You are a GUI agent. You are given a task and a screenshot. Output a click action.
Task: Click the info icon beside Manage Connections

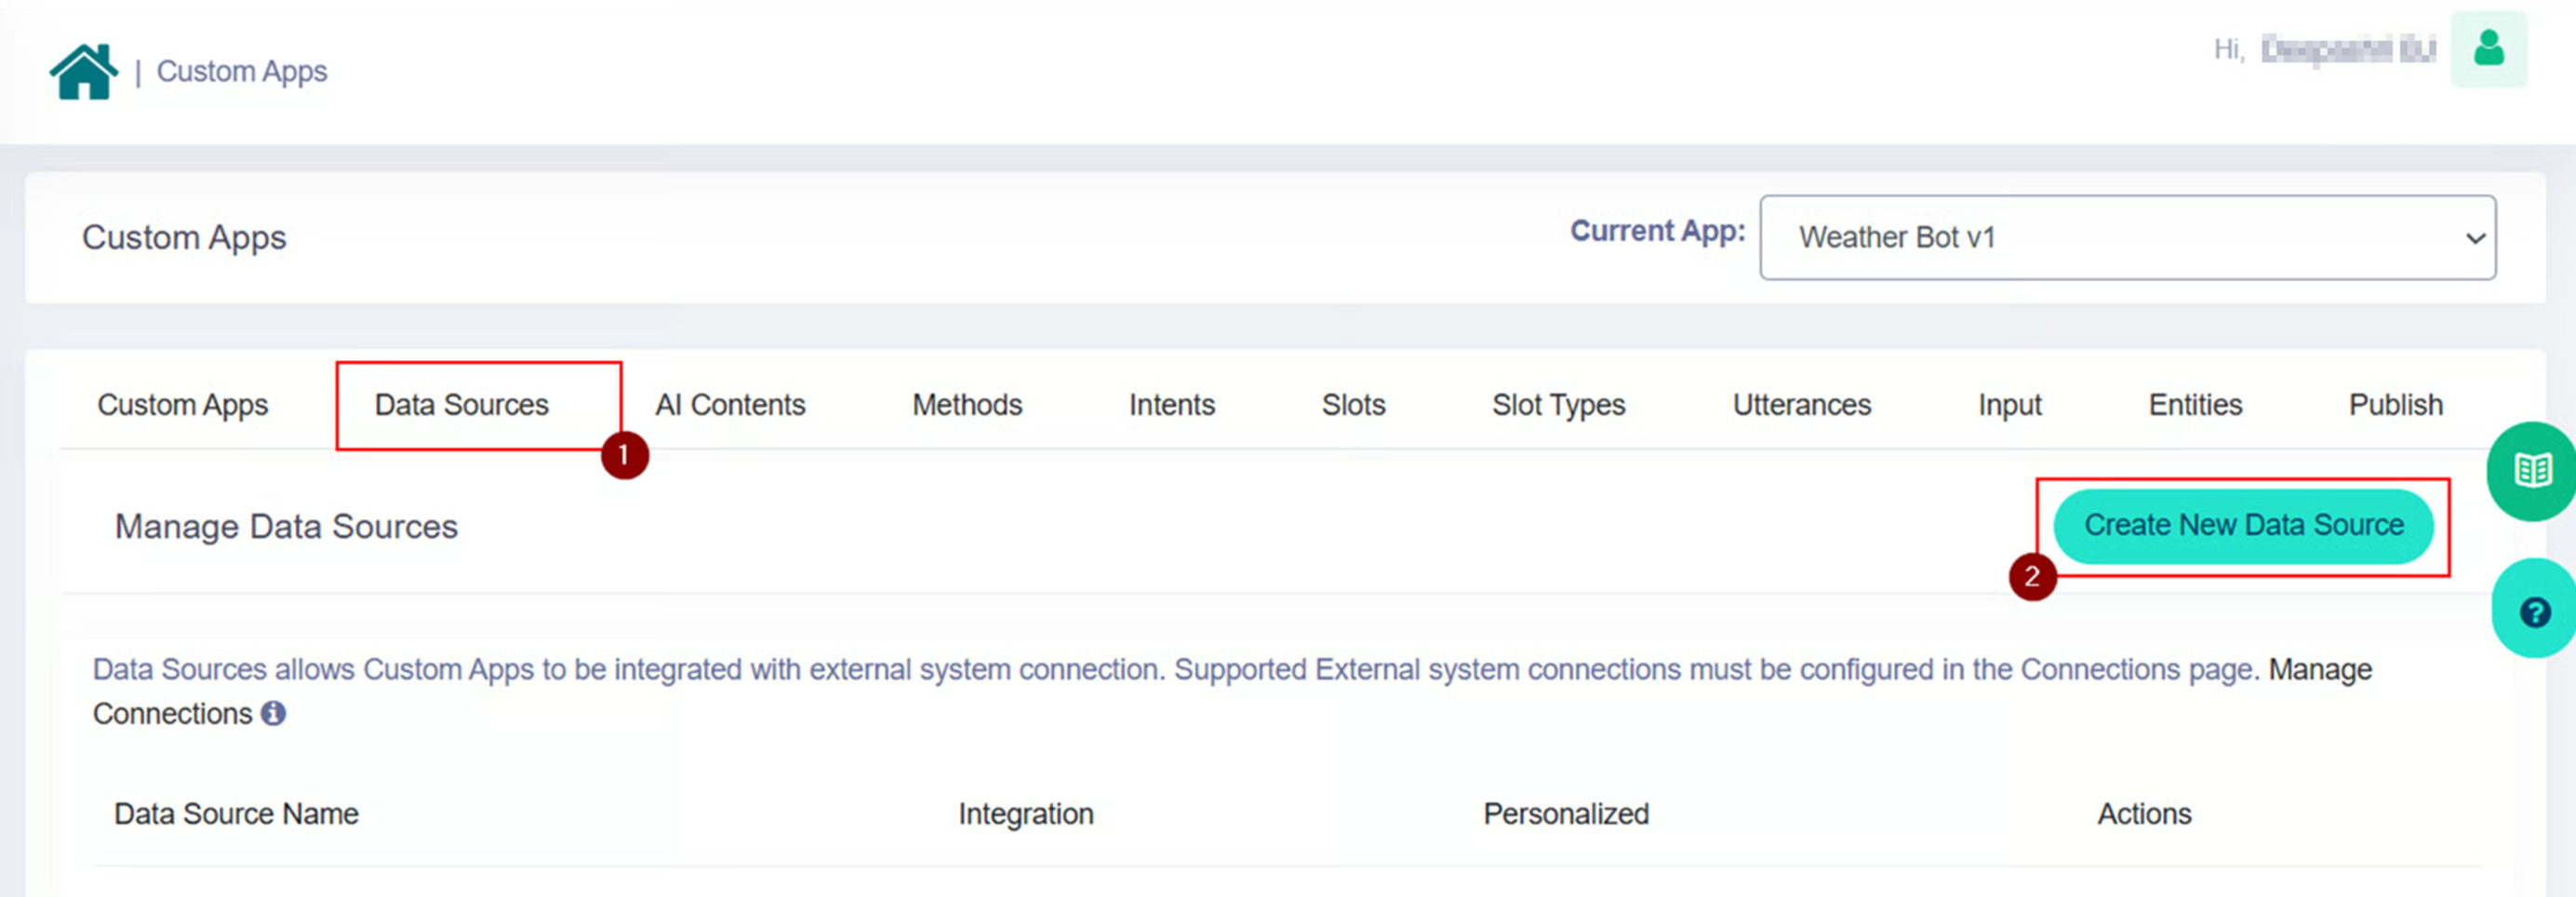click(x=273, y=713)
